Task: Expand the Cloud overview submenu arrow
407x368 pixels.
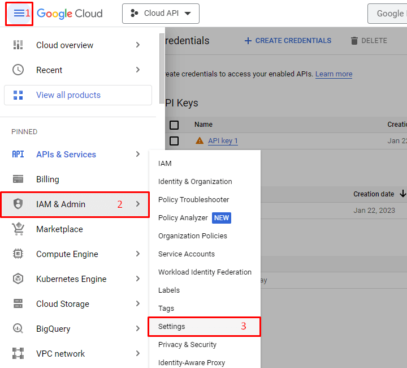Action: [137, 45]
